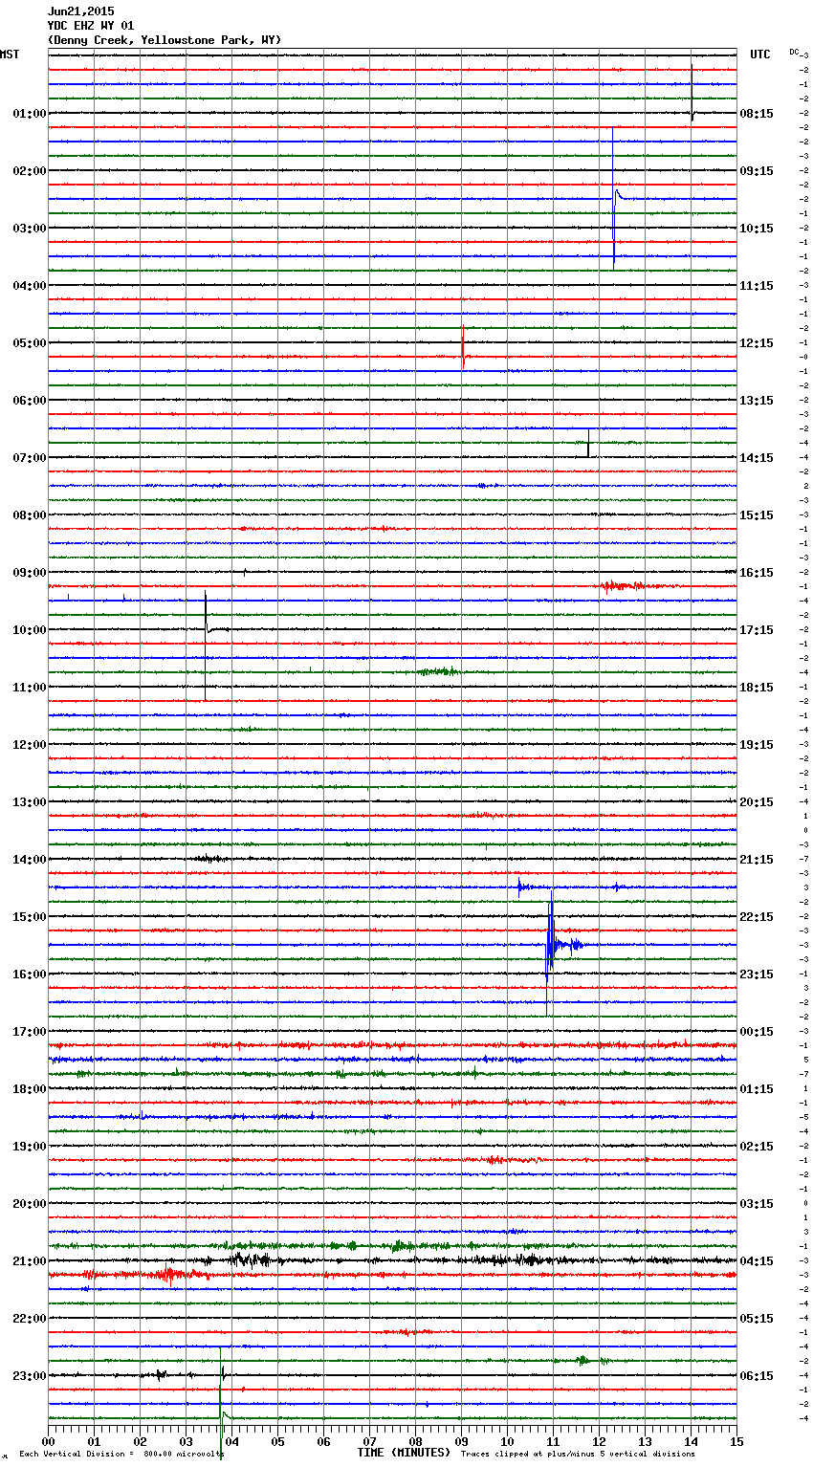The image size is (813, 1467).
Task: Select the 23:00 MST time label
Action: point(30,1376)
